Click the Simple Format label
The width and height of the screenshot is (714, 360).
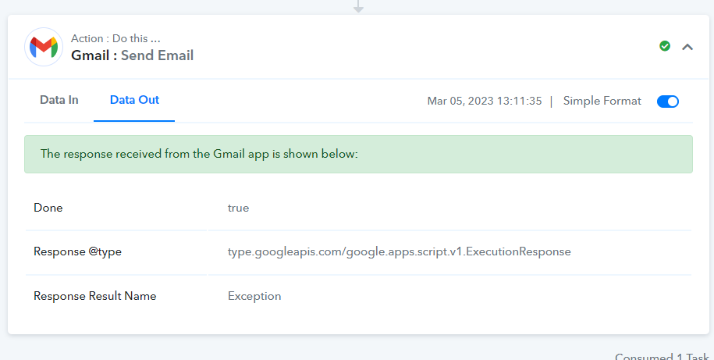click(x=602, y=101)
